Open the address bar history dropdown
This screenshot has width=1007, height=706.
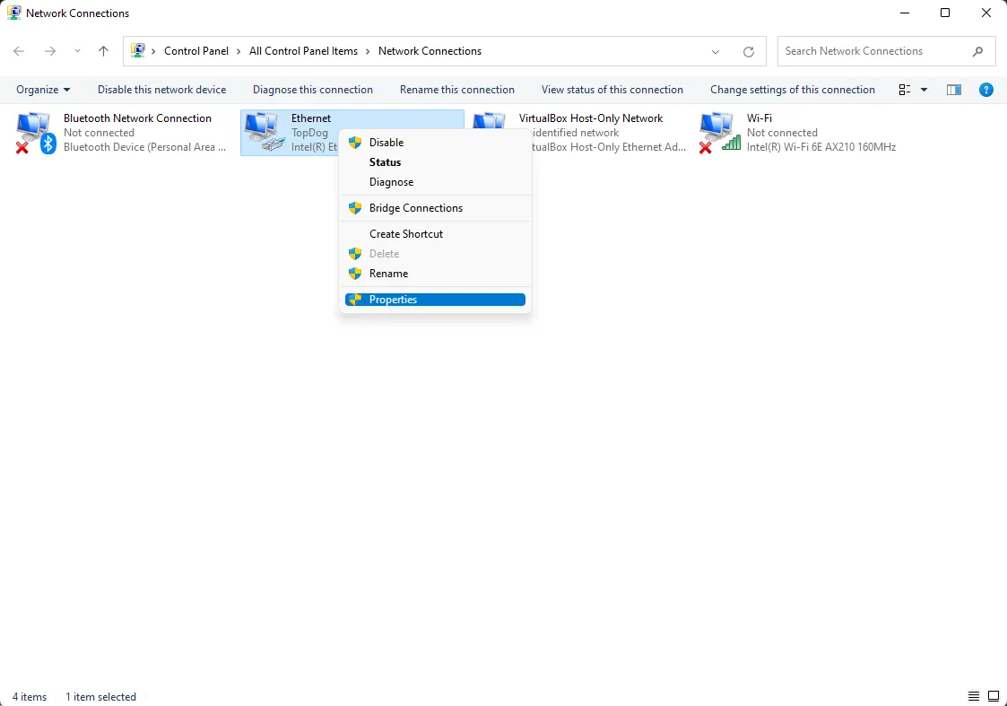pyautogui.click(x=716, y=52)
